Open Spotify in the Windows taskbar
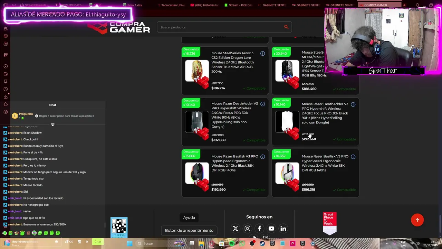 click(232, 243)
